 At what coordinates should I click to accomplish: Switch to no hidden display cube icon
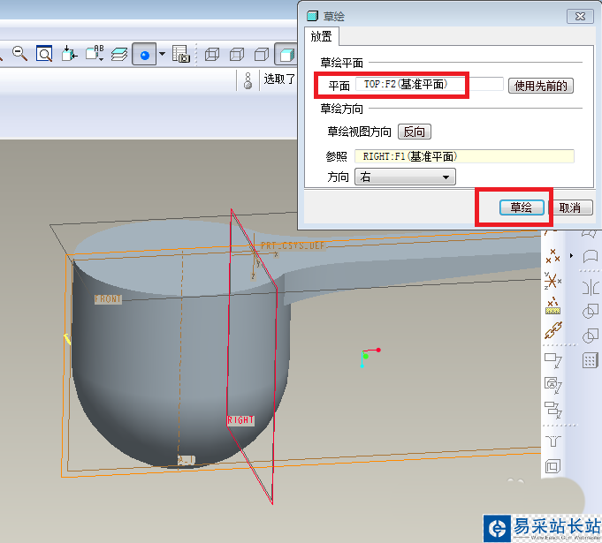262,55
